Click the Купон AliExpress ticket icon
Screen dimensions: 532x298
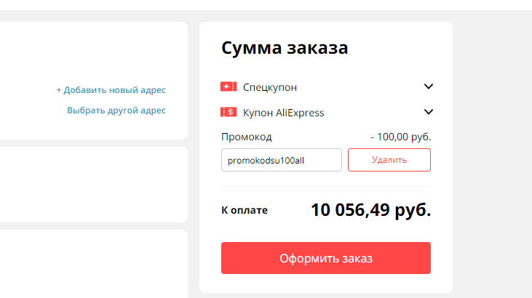[229, 113]
